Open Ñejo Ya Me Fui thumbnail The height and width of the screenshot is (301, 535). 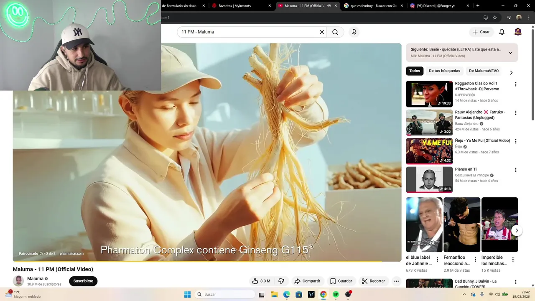(x=429, y=151)
